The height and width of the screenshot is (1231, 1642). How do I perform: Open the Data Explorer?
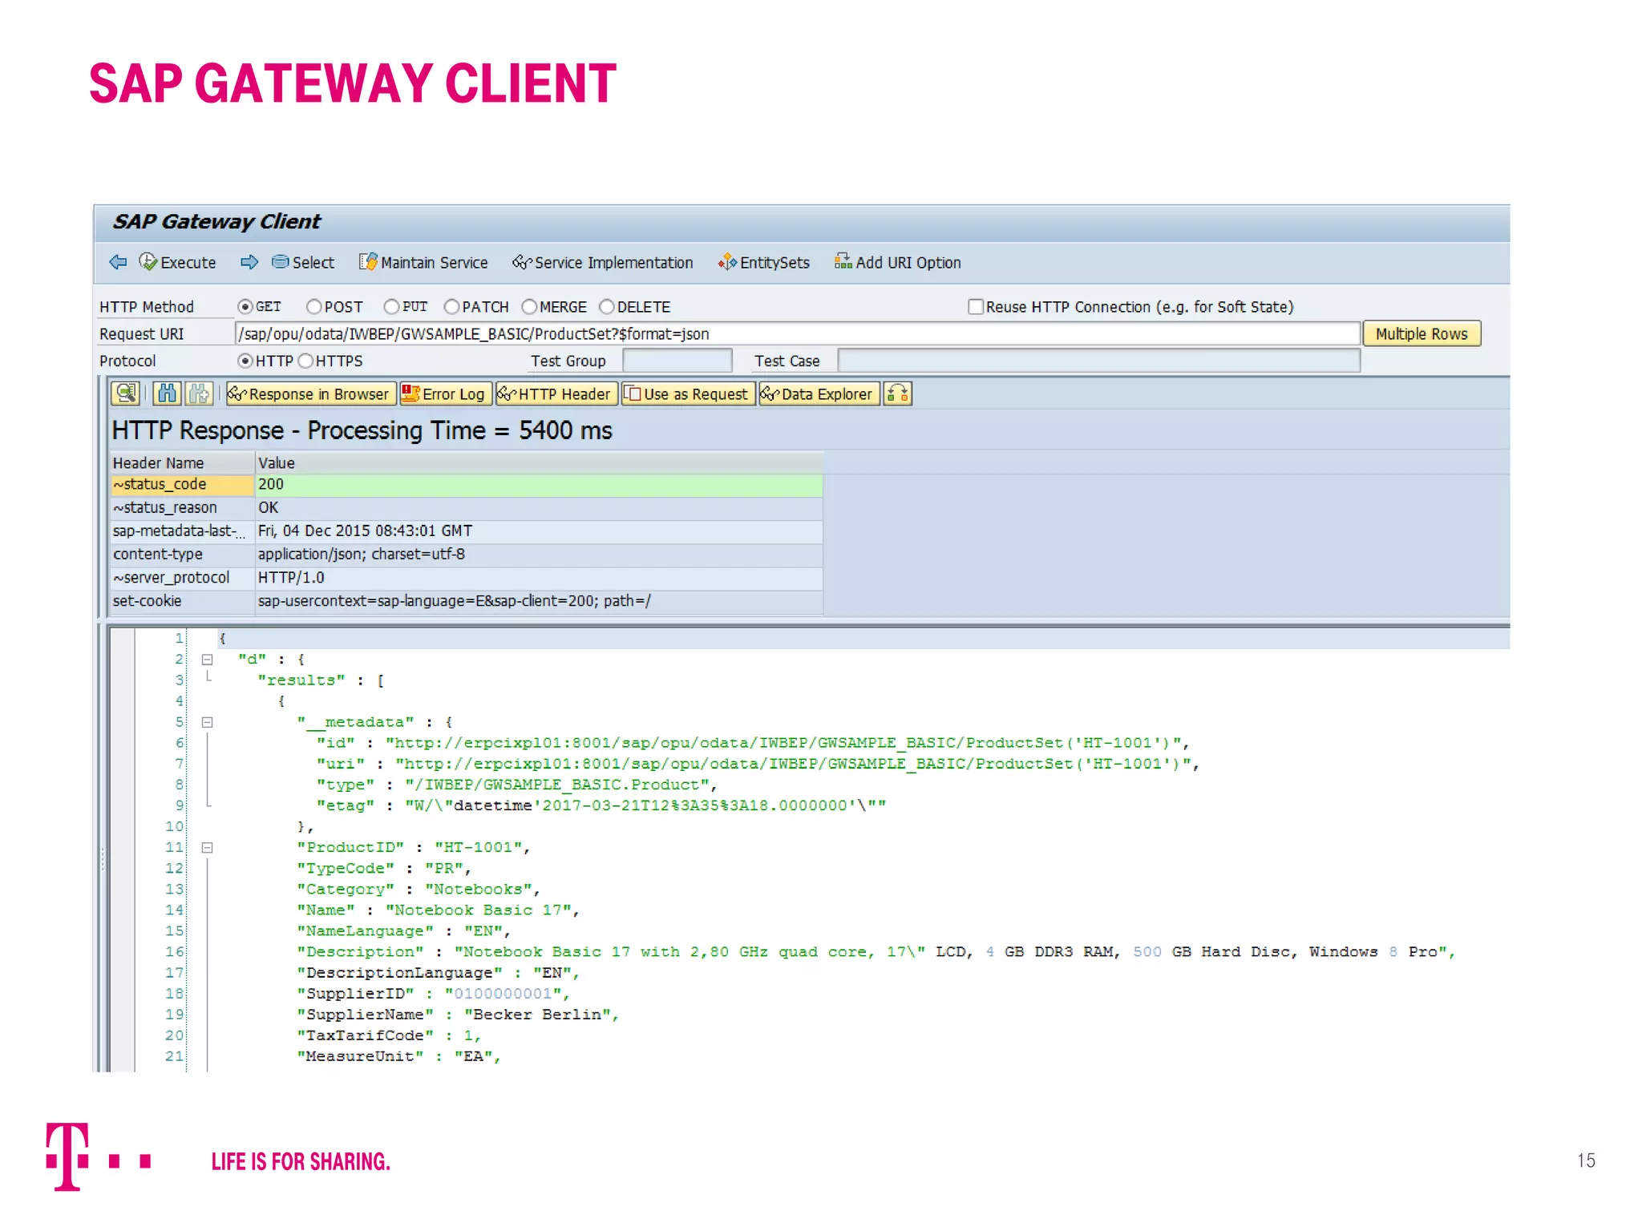click(x=819, y=394)
